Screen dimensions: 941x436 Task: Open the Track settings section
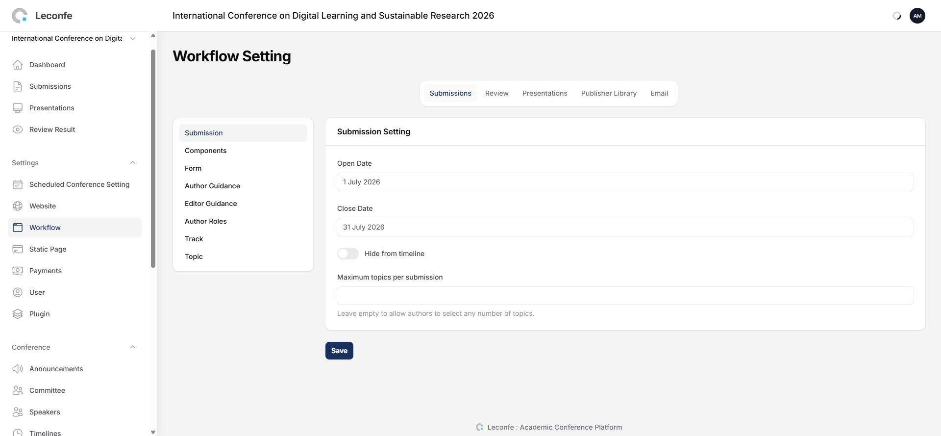[x=243, y=239]
